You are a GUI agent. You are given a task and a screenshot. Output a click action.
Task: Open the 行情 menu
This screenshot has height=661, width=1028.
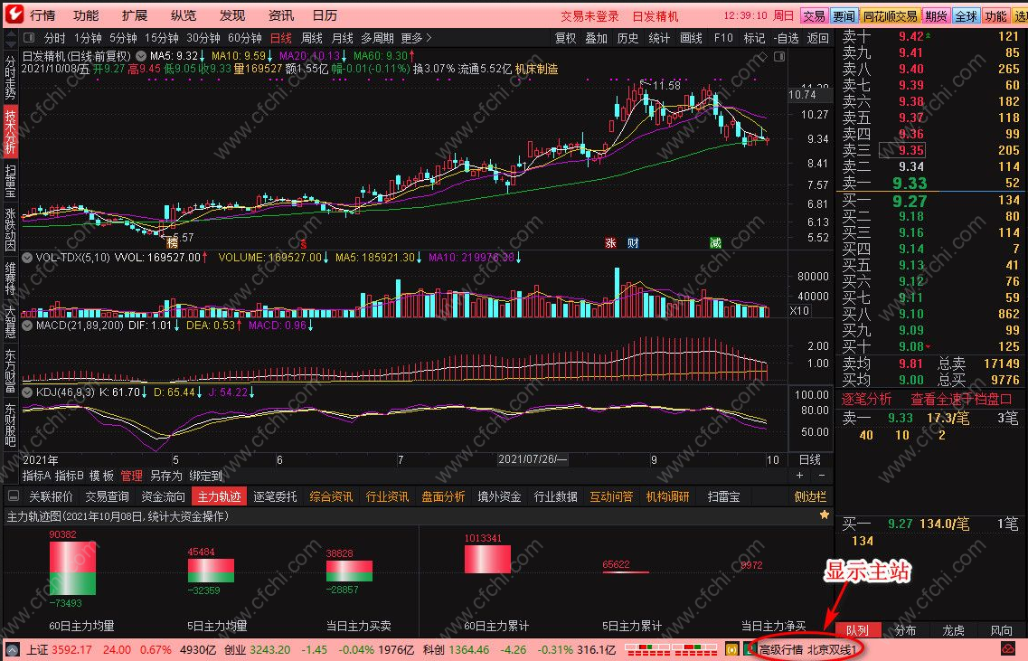click(42, 15)
